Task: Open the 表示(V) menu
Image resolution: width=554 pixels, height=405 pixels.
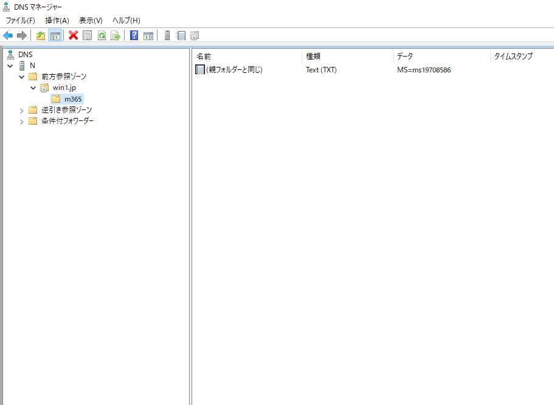Action: [x=91, y=21]
